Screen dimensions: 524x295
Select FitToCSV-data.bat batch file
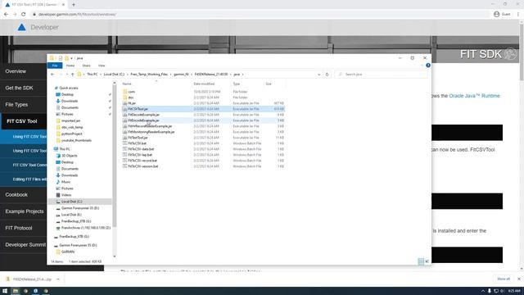pos(141,149)
